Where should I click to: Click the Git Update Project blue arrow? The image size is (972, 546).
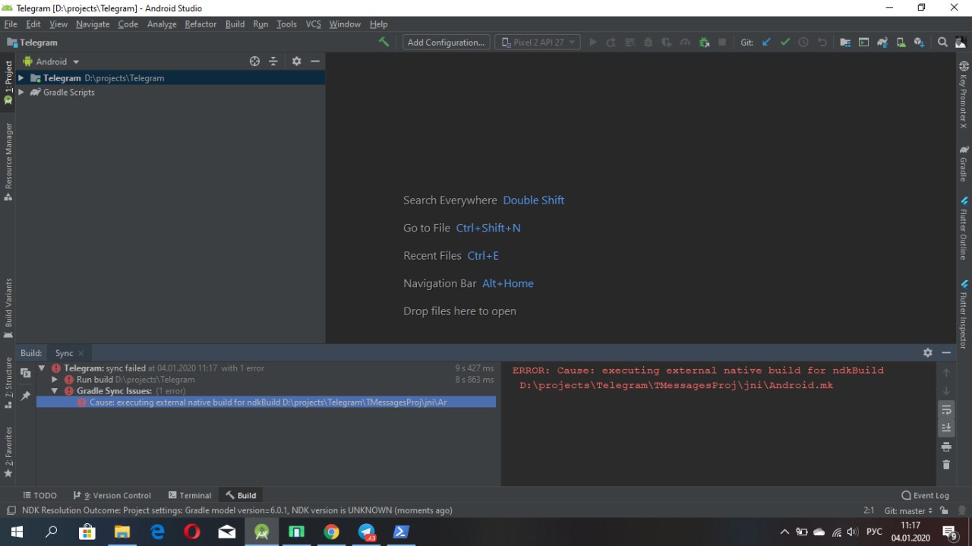pyautogui.click(x=767, y=43)
